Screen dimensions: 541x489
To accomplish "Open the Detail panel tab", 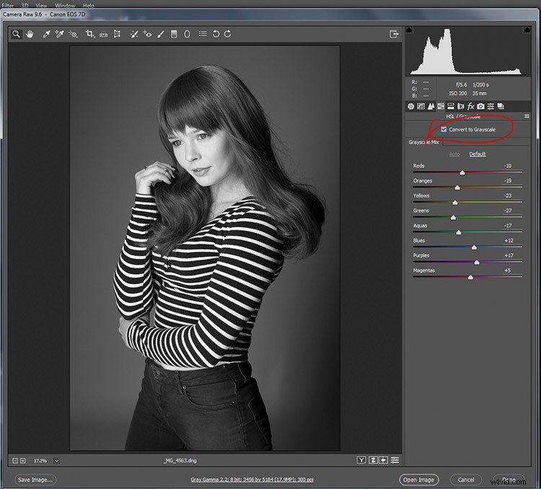I will 431,106.
